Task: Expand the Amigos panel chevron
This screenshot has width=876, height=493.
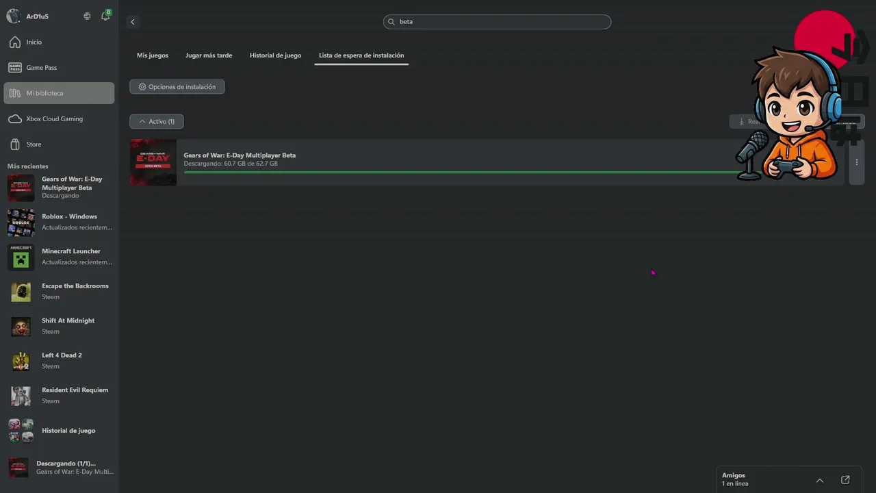Action: [820, 480]
